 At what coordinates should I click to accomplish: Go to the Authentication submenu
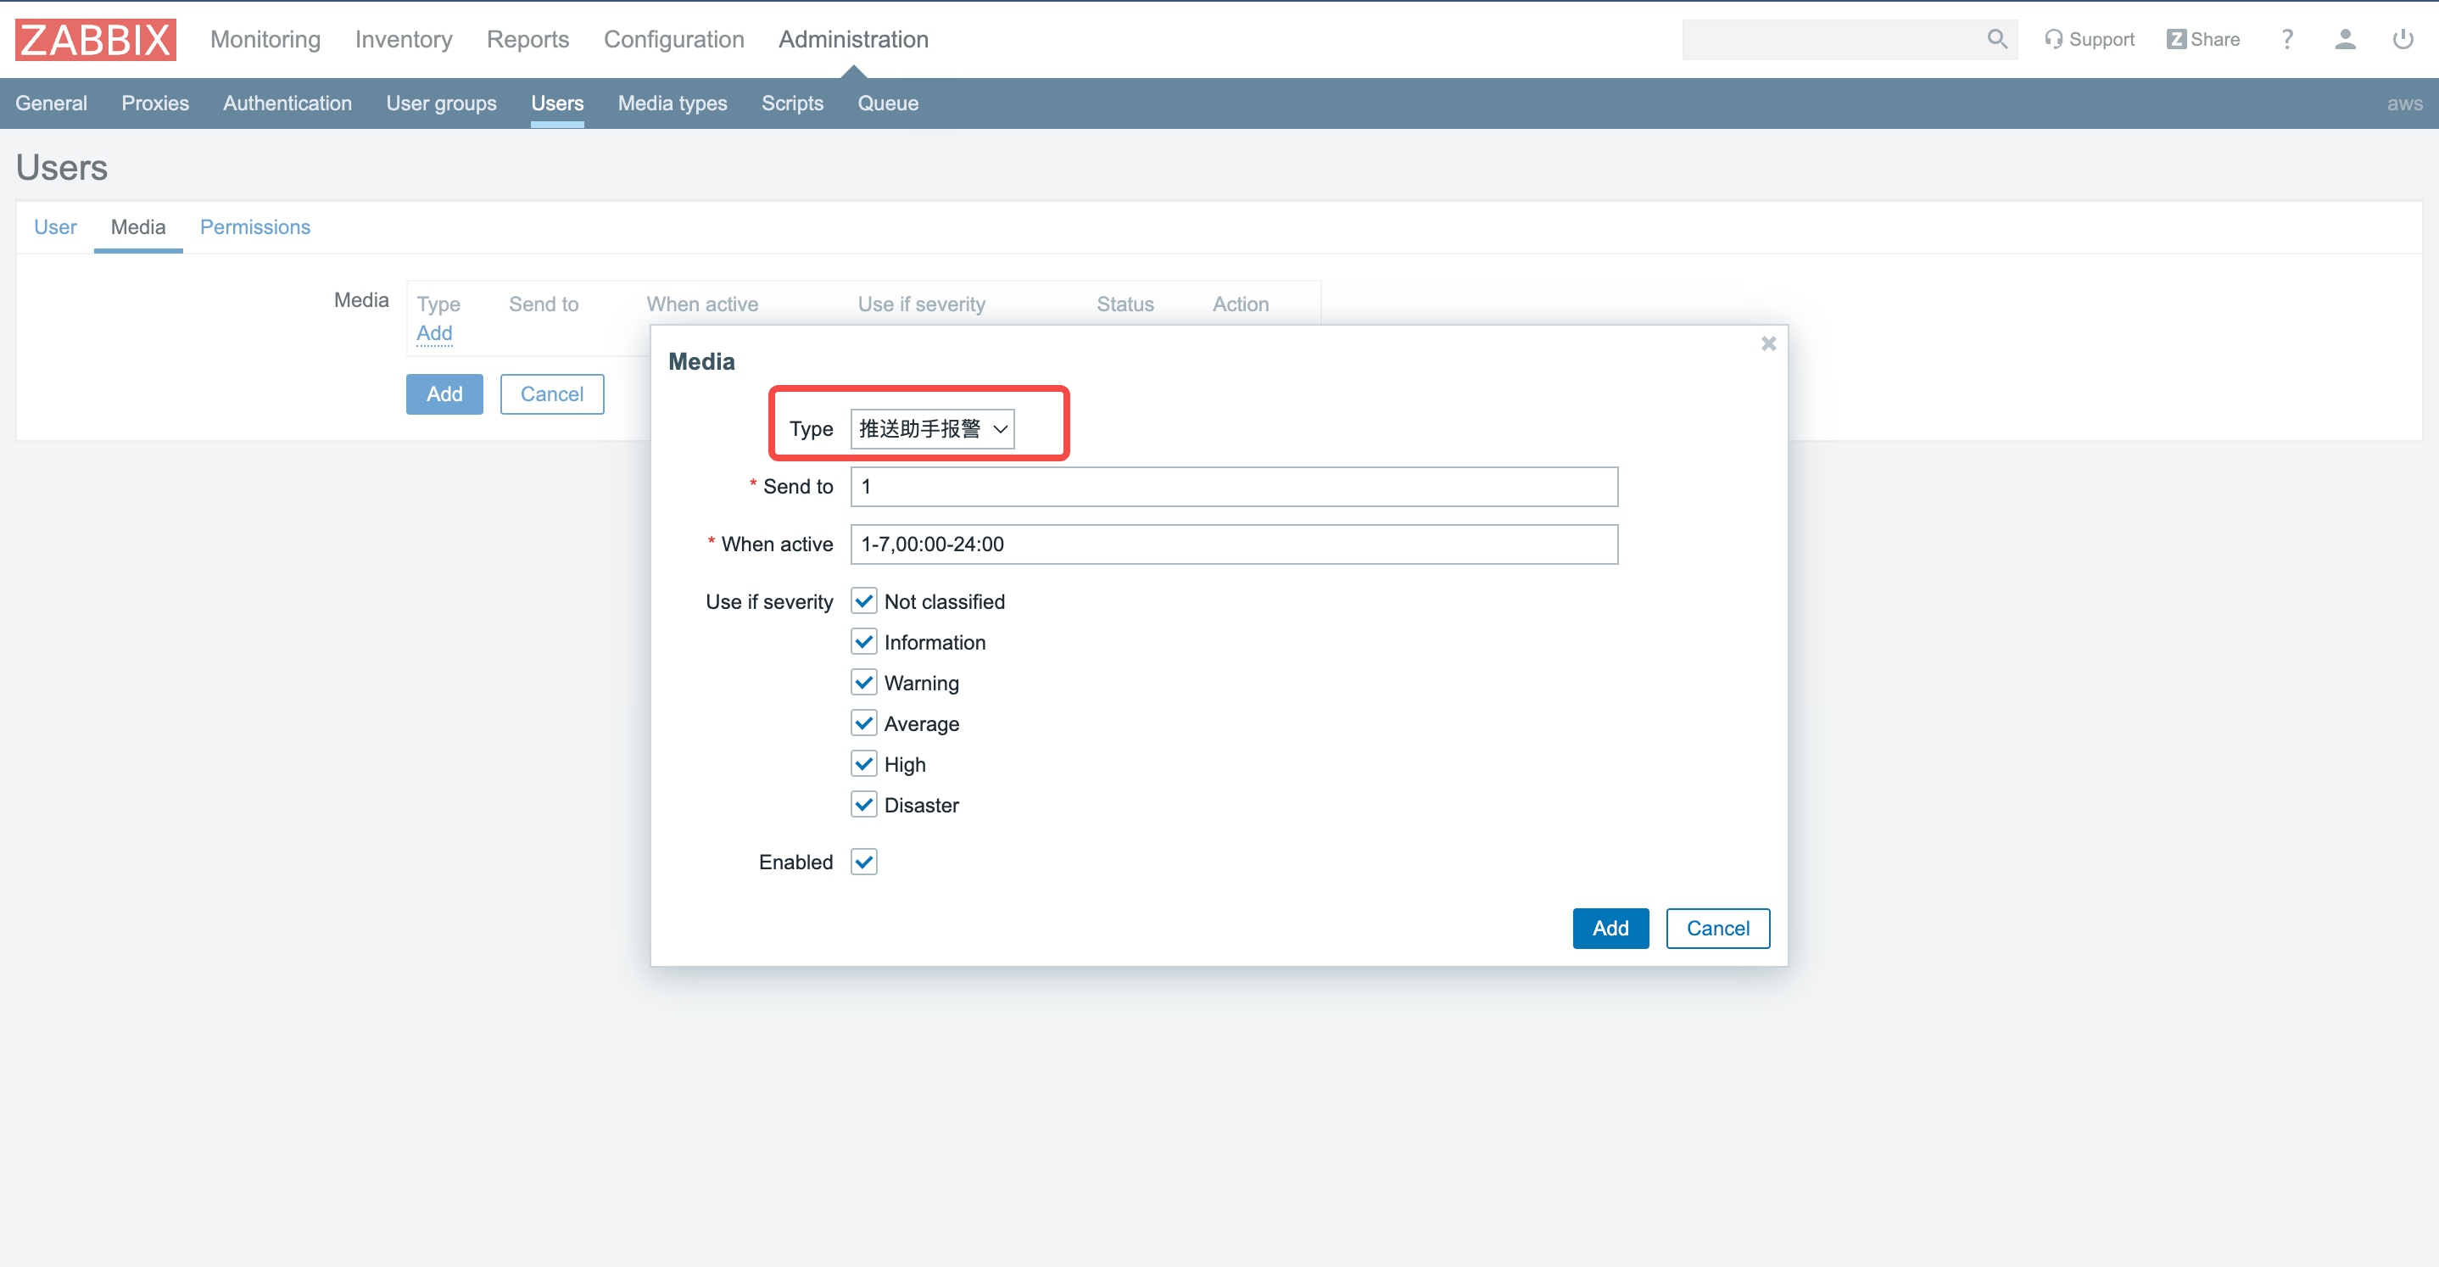coord(287,103)
